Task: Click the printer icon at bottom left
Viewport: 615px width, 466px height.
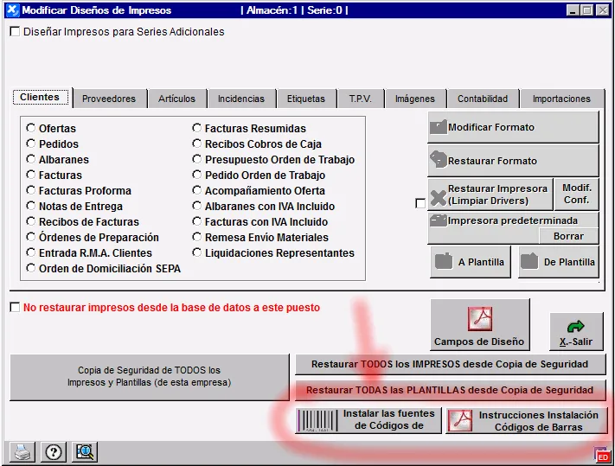Action: point(22,450)
